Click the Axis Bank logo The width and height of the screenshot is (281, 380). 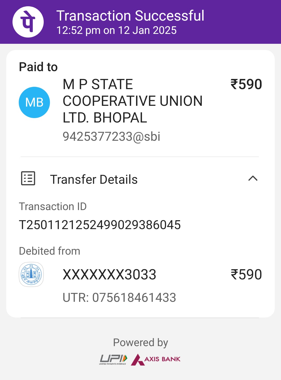[156, 359]
